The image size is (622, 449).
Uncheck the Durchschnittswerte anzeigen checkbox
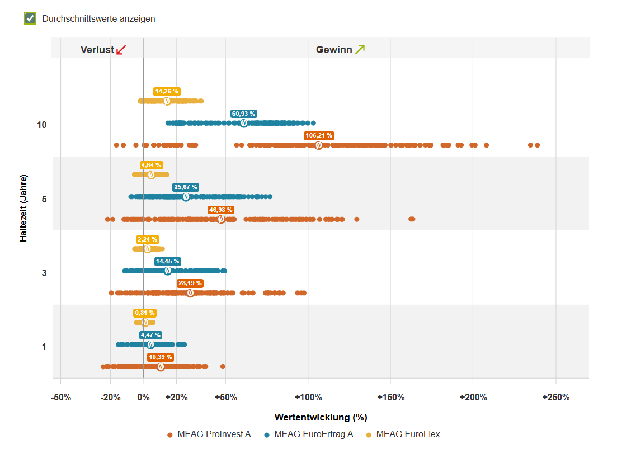(30, 18)
